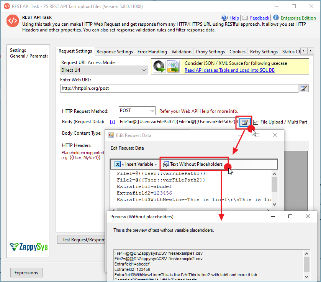Switch to the Response Settings tab
Screen dimensions: 321x282
coord(115,52)
